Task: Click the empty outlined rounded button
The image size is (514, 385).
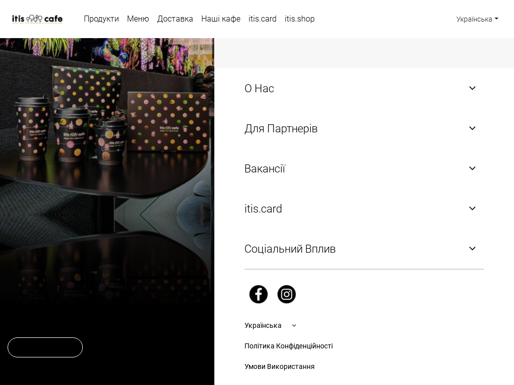Action: [45, 347]
